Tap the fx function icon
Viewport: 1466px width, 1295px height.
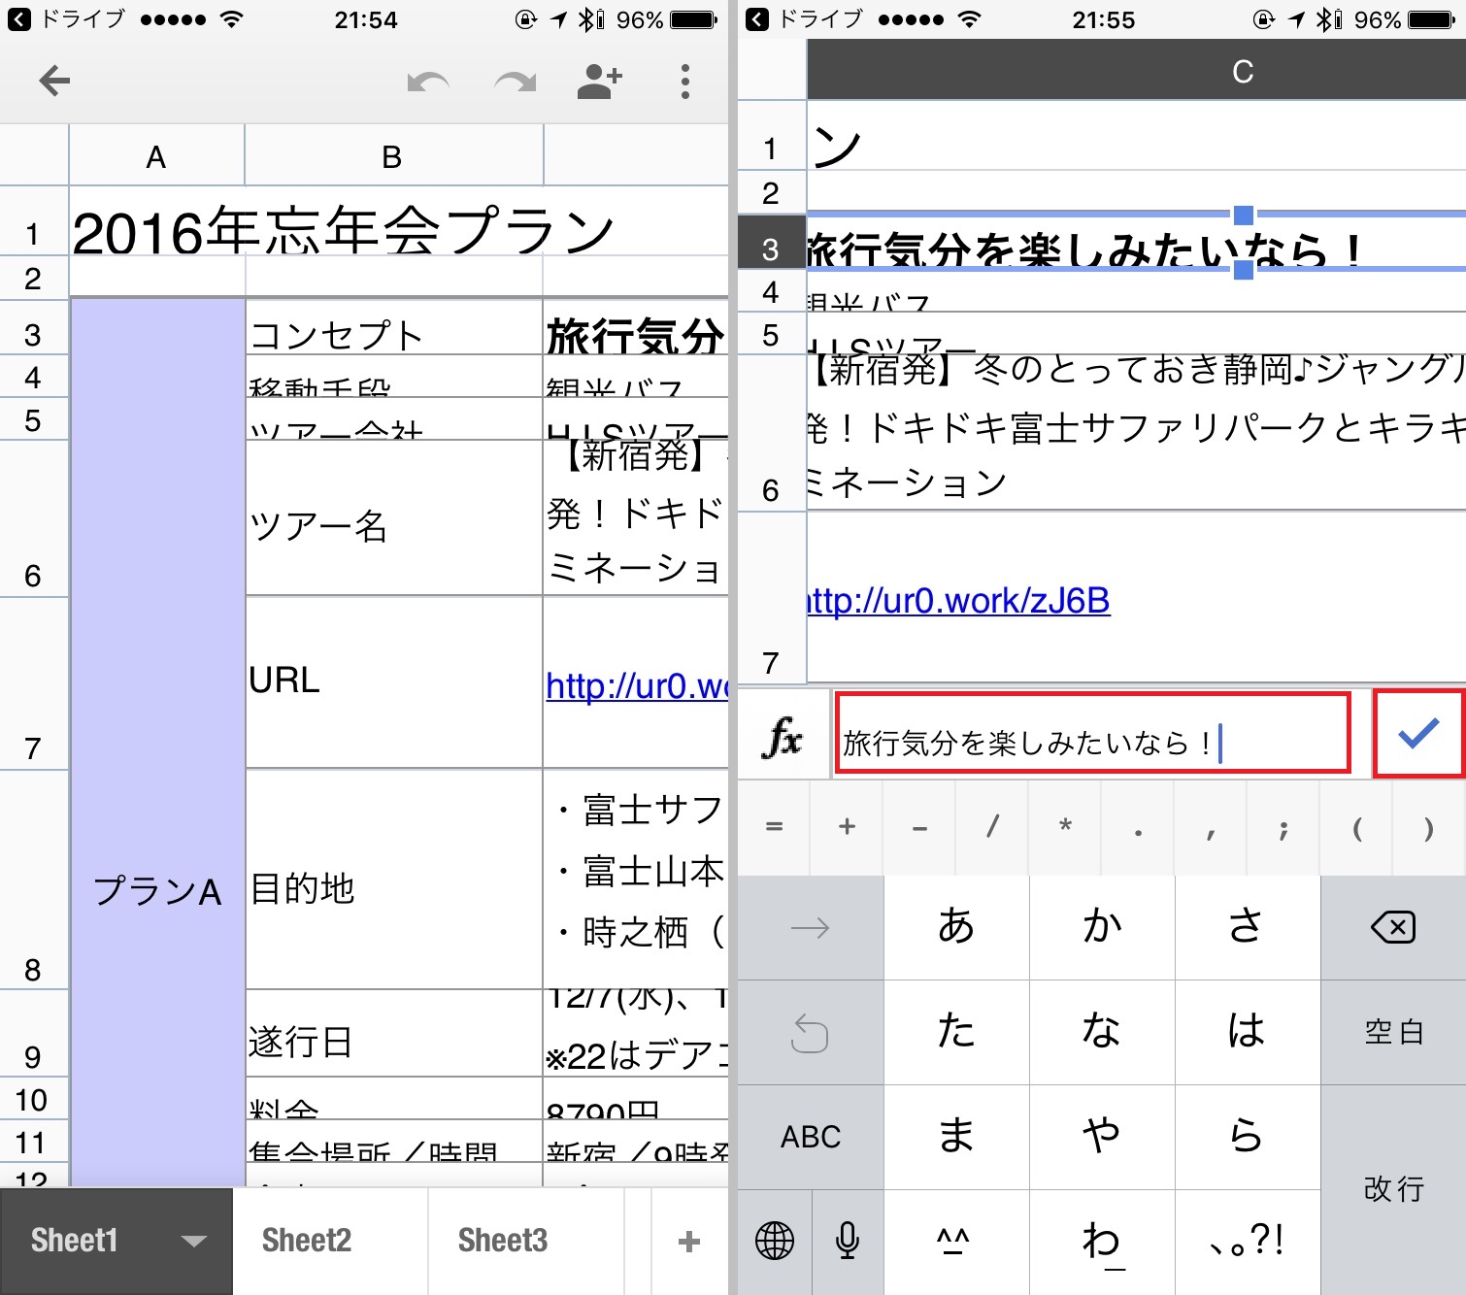pyautogui.click(x=783, y=738)
